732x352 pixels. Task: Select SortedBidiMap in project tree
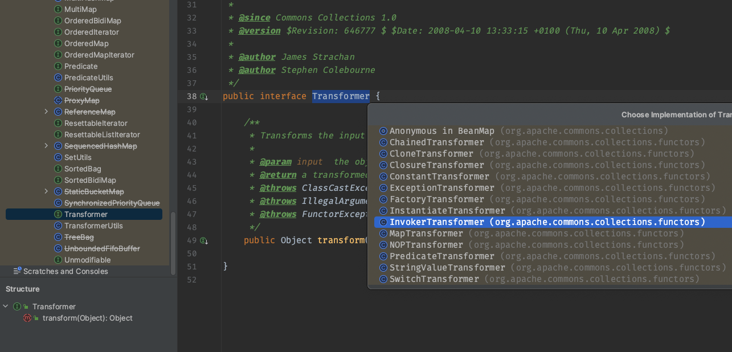point(90,180)
